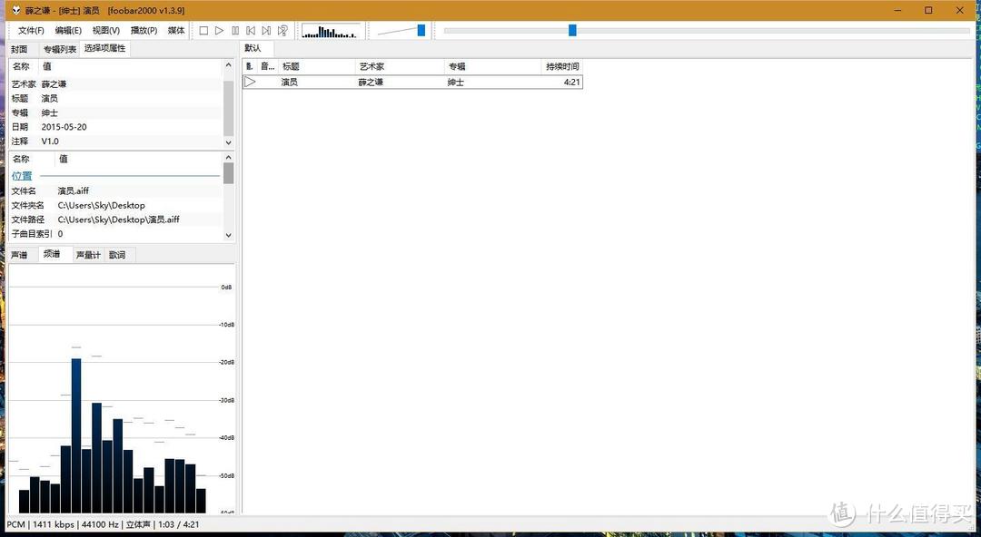Viewport: 981px width, 537px height.
Task: Select the 日期 2015-05-20 row
Action: (x=115, y=127)
